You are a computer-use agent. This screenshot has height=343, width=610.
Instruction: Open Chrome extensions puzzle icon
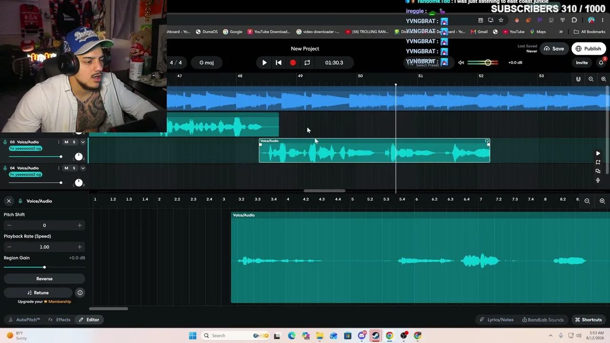coord(574,20)
